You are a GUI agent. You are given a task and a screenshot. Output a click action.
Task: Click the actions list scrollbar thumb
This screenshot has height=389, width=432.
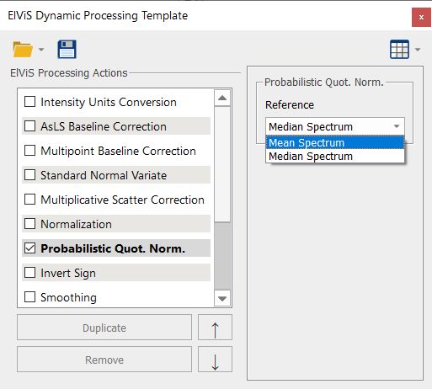tap(222, 256)
